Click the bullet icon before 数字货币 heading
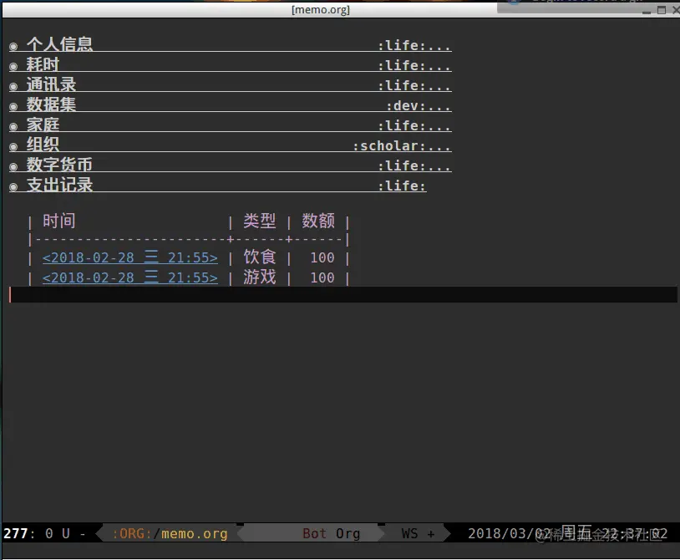680x560 pixels. pos(13,165)
